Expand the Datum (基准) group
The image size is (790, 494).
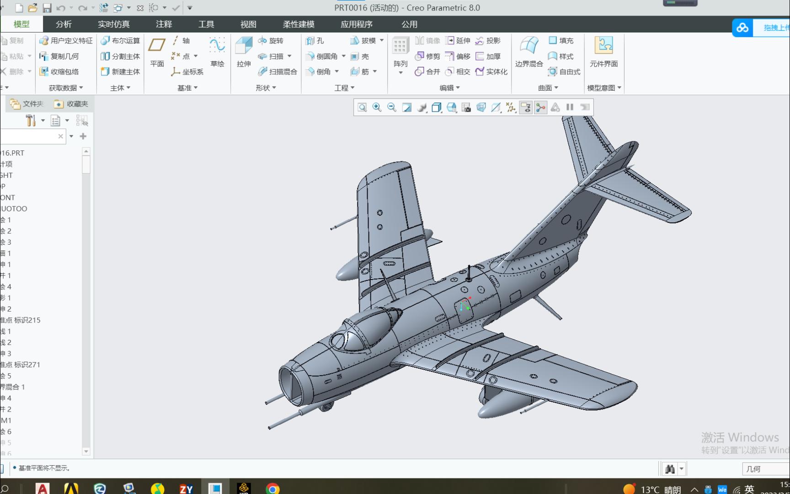pos(188,88)
